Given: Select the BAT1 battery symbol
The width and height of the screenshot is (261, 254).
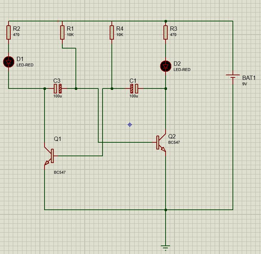Looking at the screenshot, I should 233,77.
